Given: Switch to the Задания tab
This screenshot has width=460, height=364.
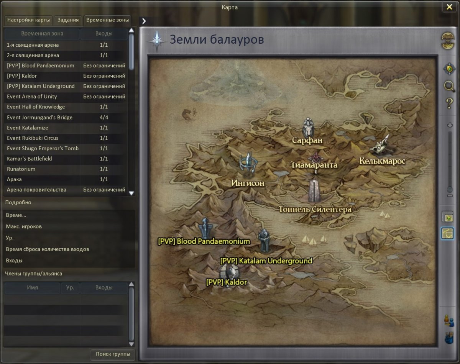Looking at the screenshot, I should [x=69, y=20].
